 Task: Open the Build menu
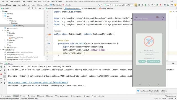coord(35,1)
